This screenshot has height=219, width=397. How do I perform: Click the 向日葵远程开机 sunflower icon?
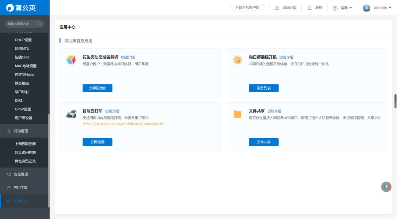click(237, 60)
